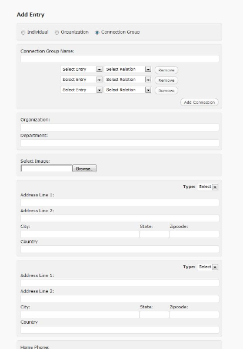Open the first address Type dropdown

tap(208, 187)
